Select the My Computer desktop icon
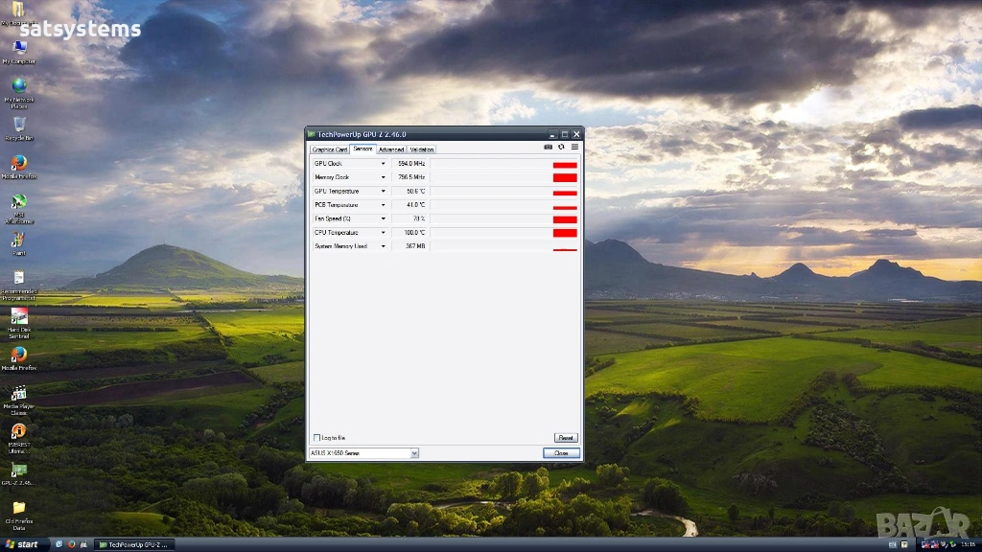982x552 pixels. coord(19,48)
